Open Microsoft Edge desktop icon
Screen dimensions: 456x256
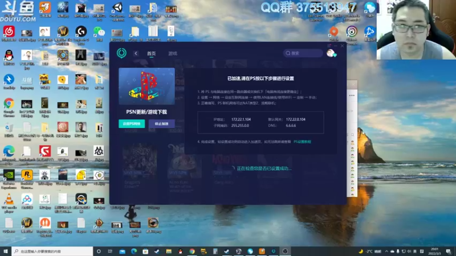coord(9,151)
